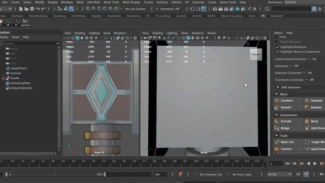The image size is (325, 183).
Task: Expand the Soft Selection section
Action: pos(278,87)
